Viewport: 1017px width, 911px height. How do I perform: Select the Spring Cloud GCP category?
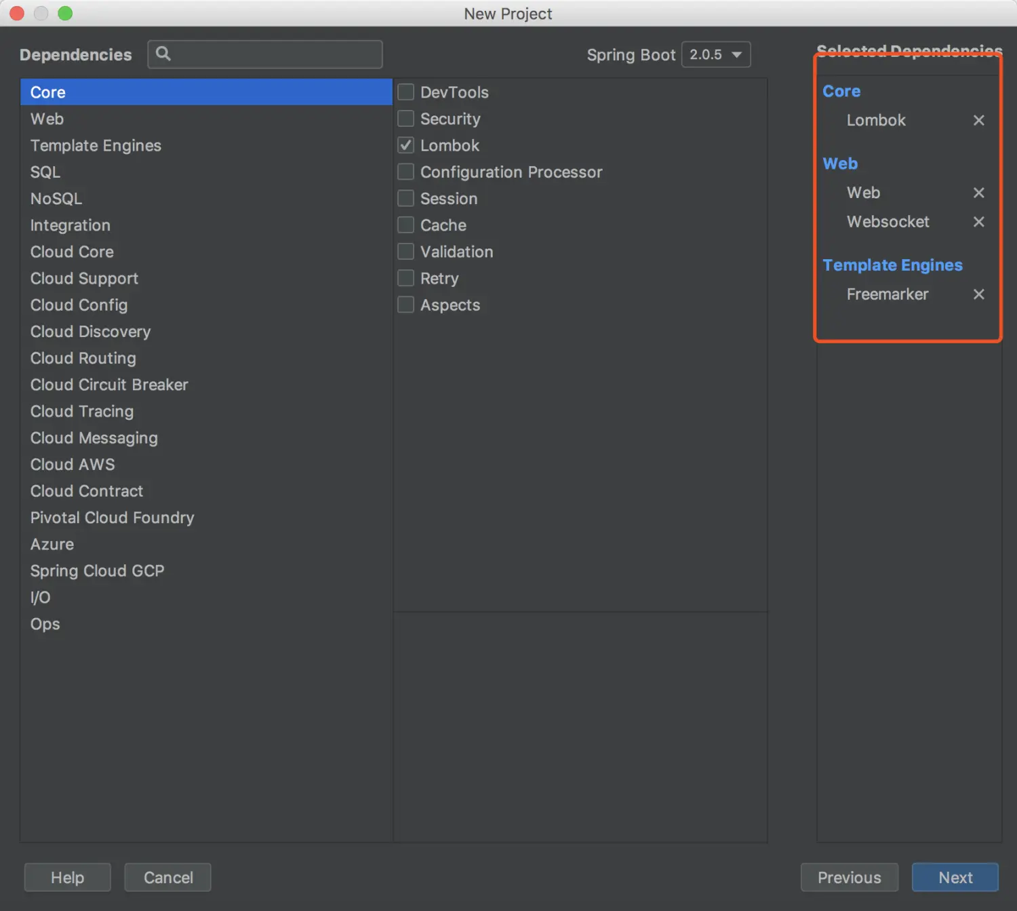(x=206, y=570)
